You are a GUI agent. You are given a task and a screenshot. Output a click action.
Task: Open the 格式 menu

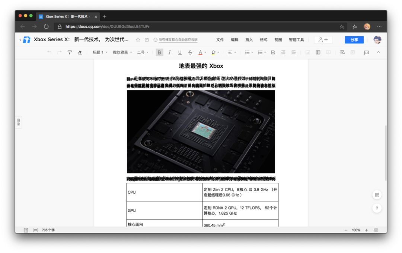pyautogui.click(x=264, y=40)
